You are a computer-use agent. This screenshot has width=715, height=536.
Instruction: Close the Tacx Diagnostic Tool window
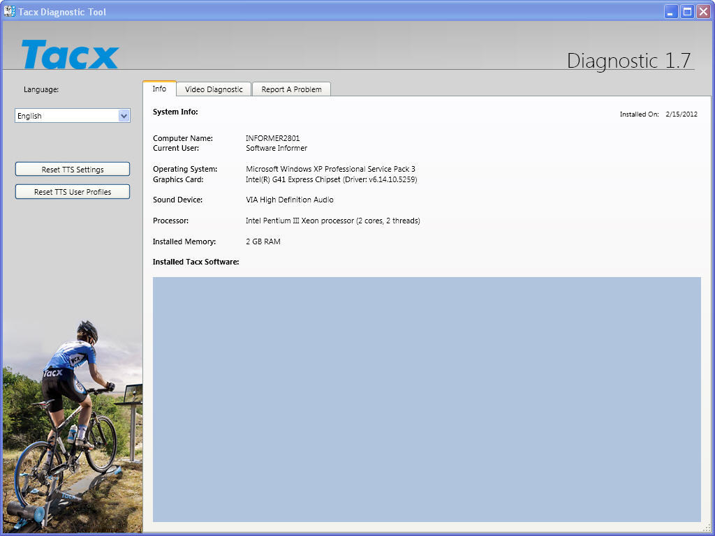coord(703,12)
